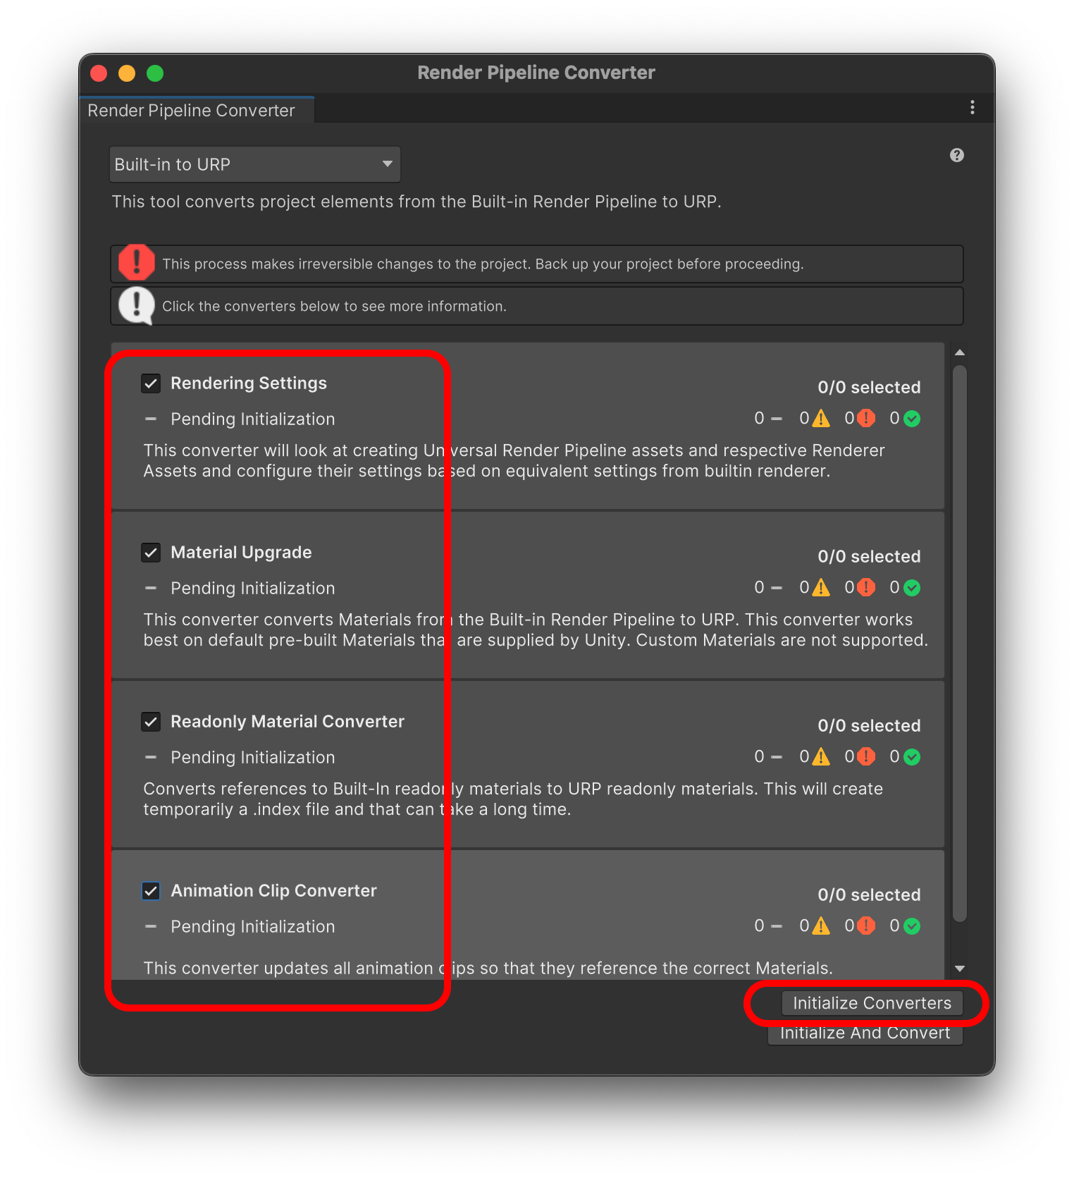Click Animation Clip Converter red error icon
Viewport: 1074px width, 1180px height.
[866, 926]
